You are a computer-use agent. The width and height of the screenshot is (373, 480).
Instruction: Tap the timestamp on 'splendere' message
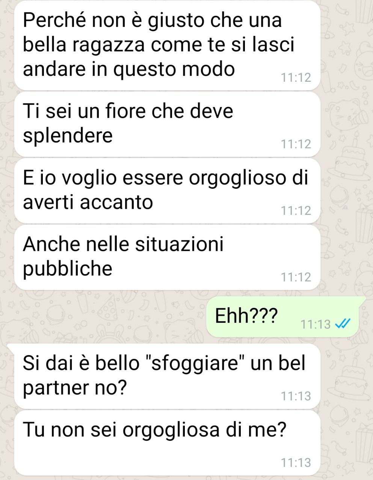coord(296,144)
